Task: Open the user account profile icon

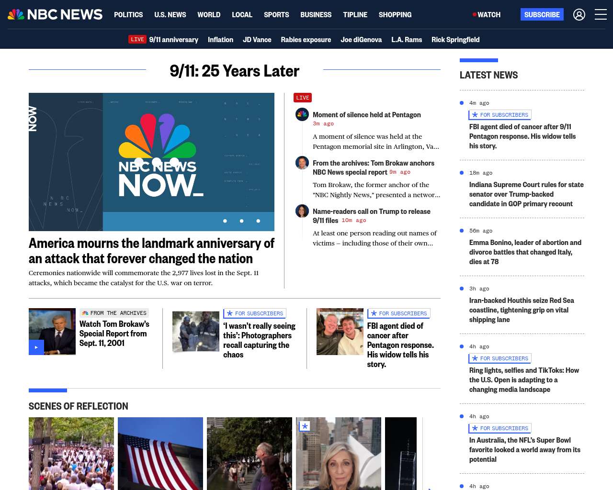Action: click(x=579, y=15)
